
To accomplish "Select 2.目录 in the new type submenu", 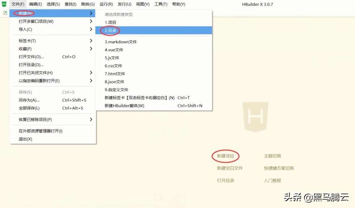I will point(154,31).
